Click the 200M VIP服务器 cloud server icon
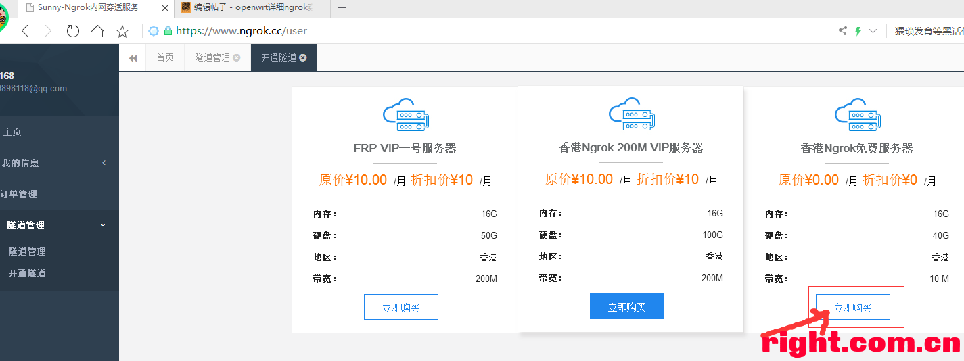 [x=631, y=115]
